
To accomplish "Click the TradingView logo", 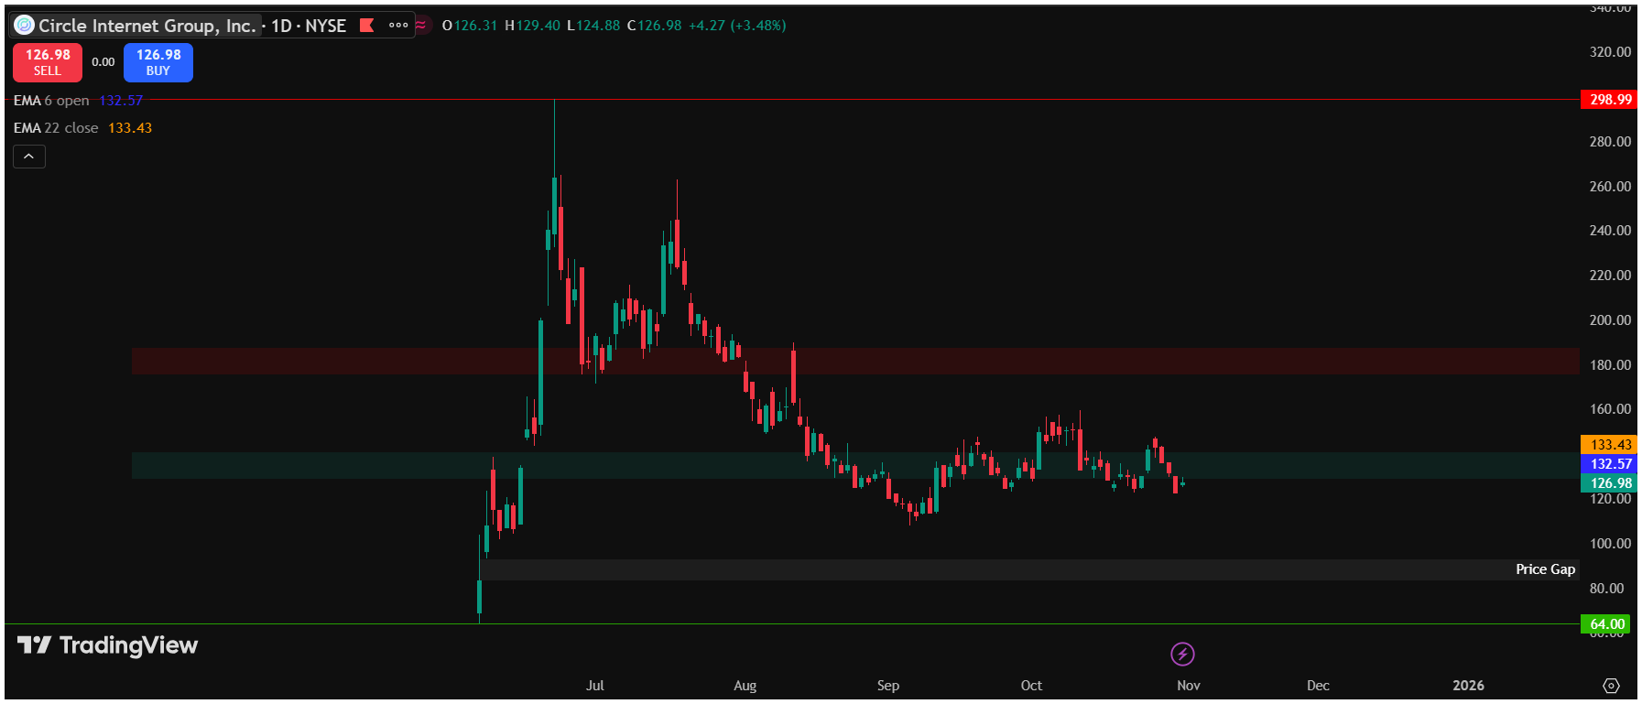I will (108, 645).
